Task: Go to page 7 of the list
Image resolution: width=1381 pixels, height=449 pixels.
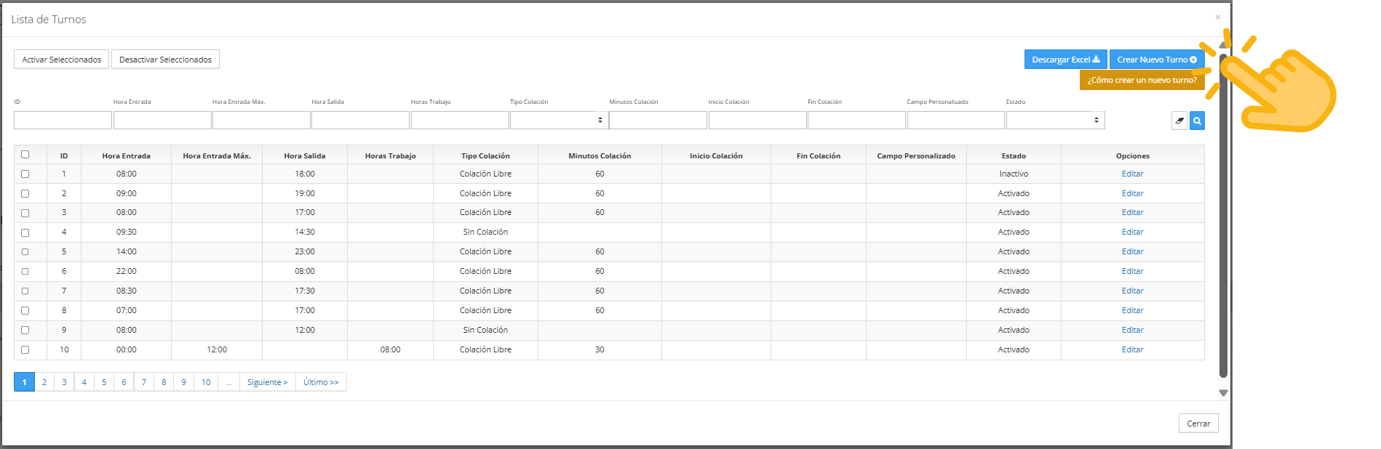Action: click(x=144, y=382)
